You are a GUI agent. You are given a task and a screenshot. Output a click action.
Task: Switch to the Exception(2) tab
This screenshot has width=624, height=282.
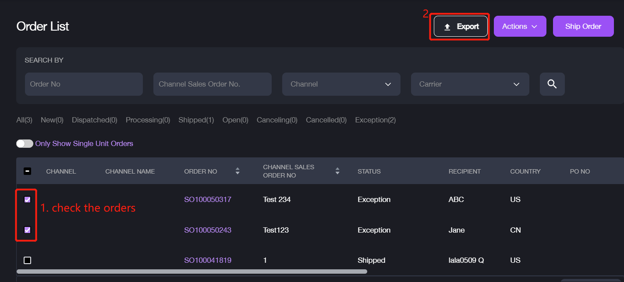pyautogui.click(x=376, y=120)
